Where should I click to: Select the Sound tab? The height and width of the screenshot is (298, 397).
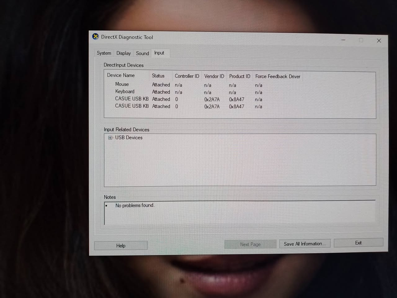[x=142, y=53]
